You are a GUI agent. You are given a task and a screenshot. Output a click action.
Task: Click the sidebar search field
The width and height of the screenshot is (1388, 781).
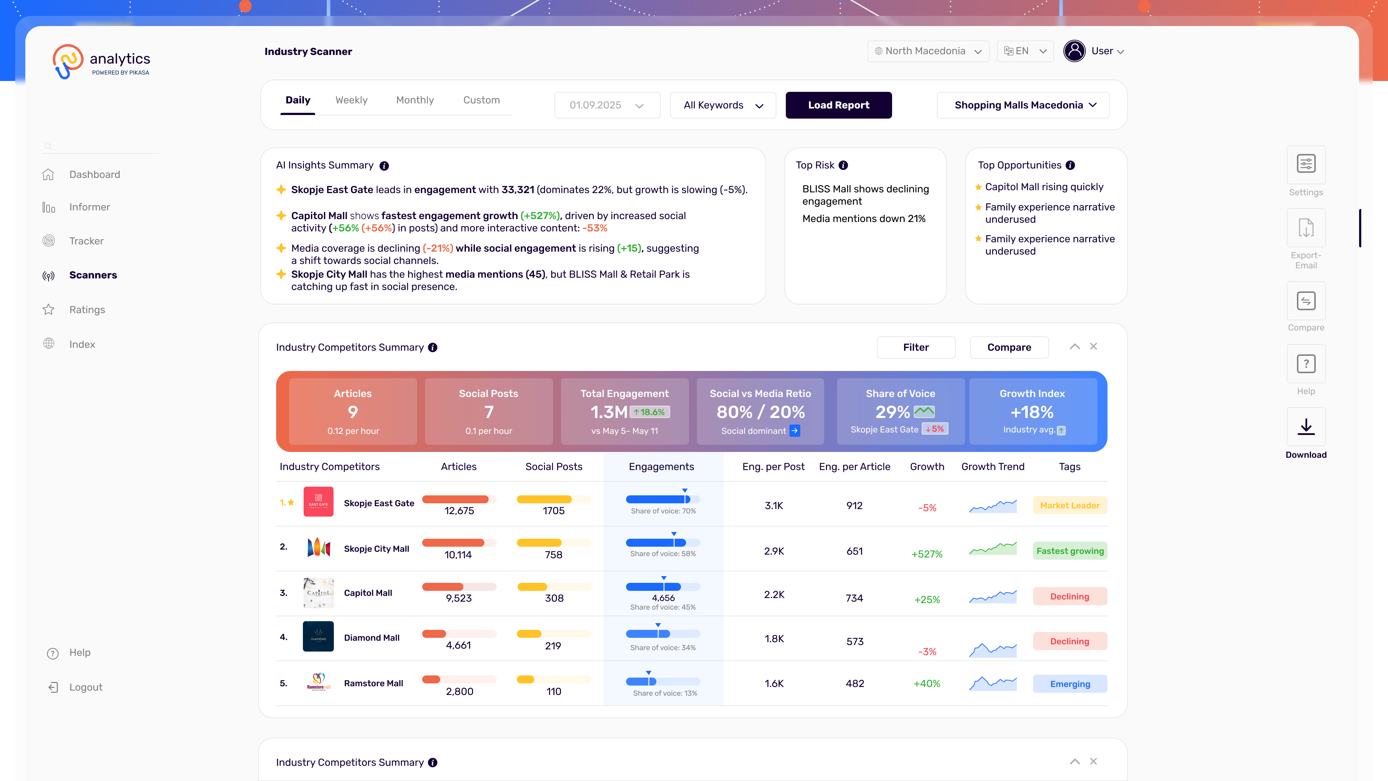pos(100,146)
